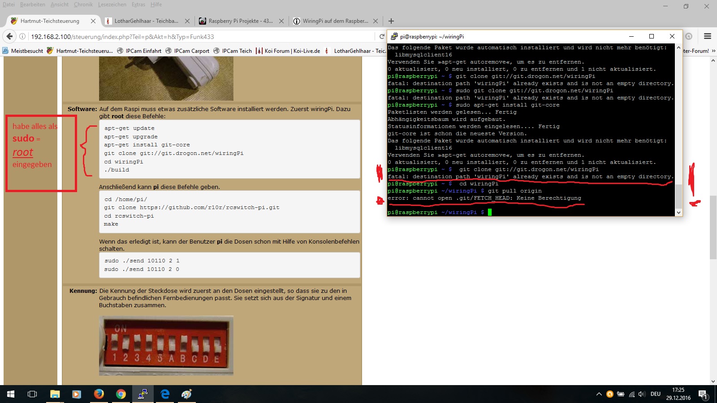Show site info for 192.168.2.100
This screenshot has width=717, height=403.
22,36
